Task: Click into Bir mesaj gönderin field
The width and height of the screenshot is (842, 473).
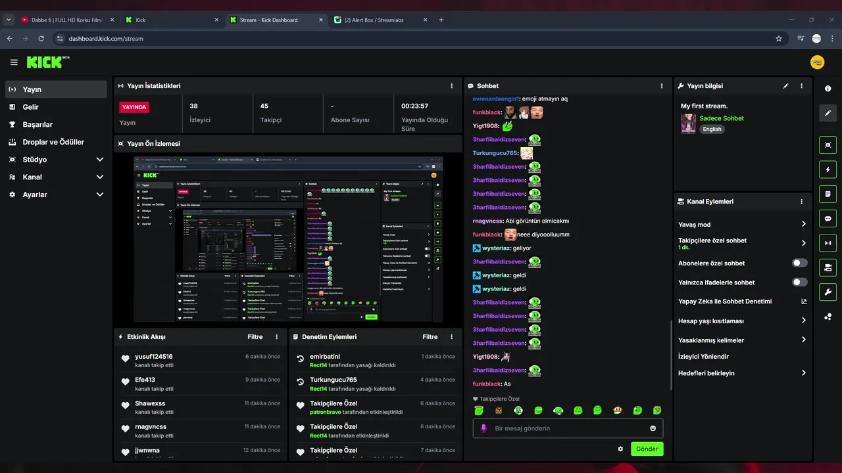Action: pos(568,428)
